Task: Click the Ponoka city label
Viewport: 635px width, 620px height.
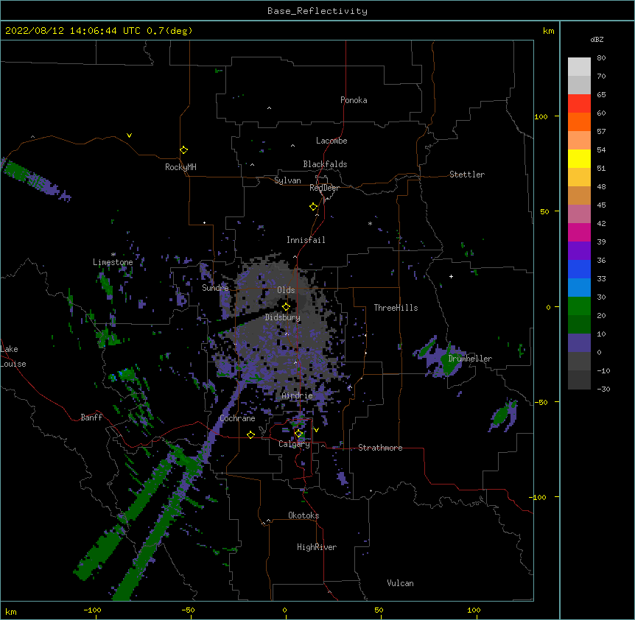Action: [354, 100]
